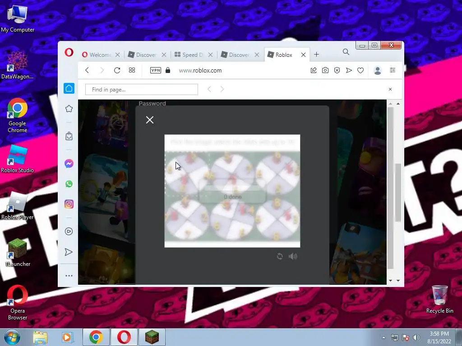Select the Roblox Player desktop shortcut
Image resolution: width=462 pixels, height=346 pixels.
[18, 206]
